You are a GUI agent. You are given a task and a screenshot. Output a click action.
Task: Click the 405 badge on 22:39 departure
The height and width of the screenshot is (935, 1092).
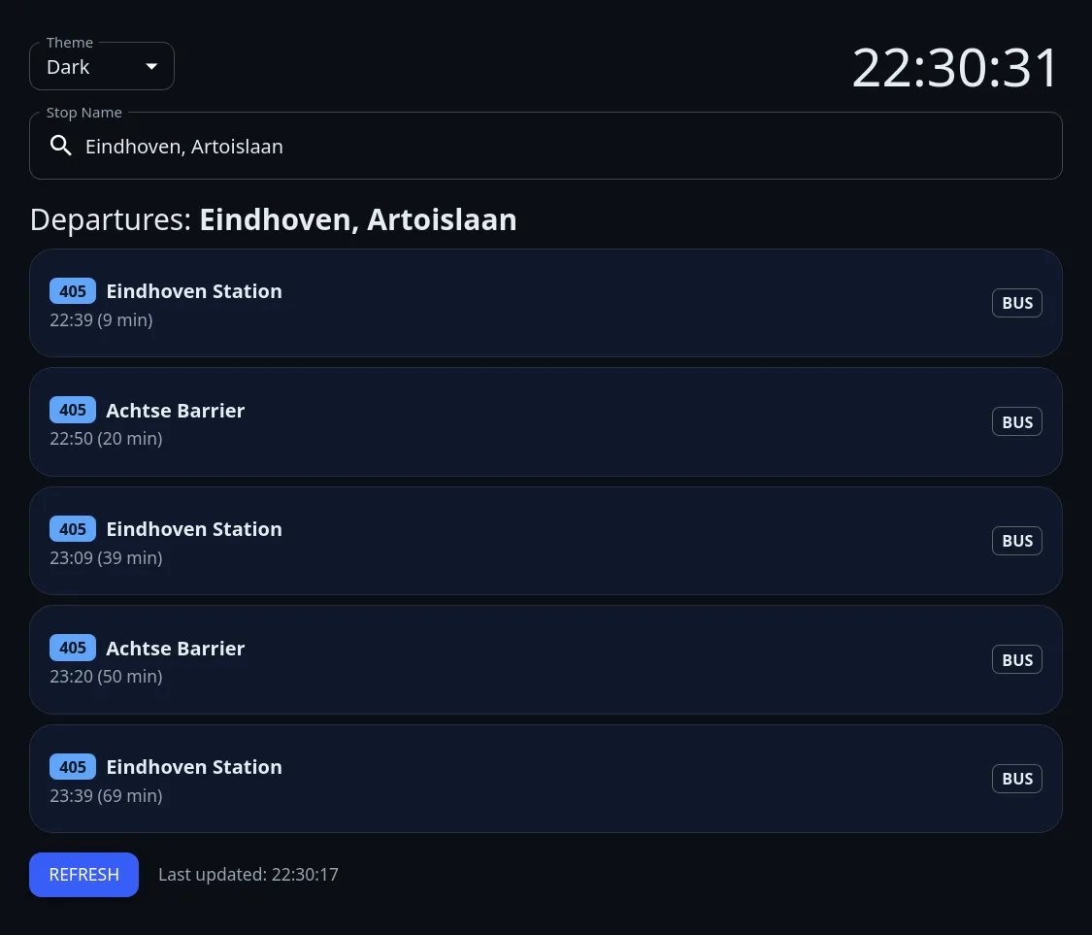(x=73, y=291)
